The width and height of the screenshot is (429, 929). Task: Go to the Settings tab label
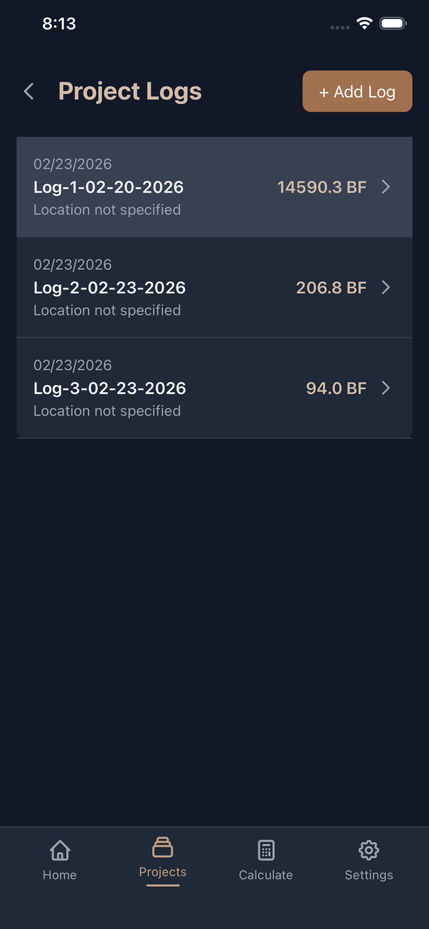click(369, 875)
